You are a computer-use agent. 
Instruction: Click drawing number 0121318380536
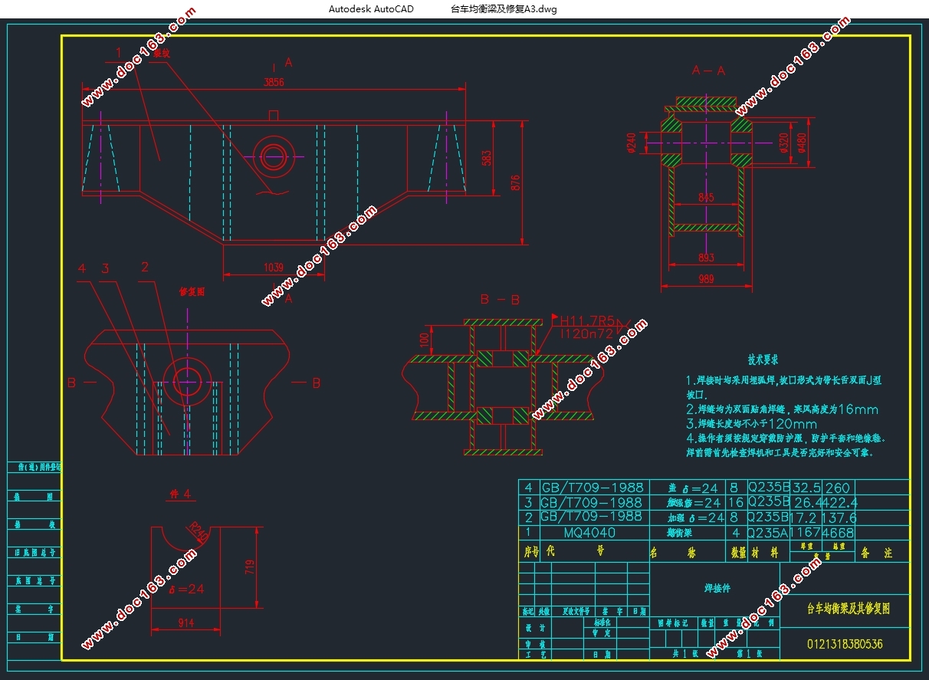point(845,644)
